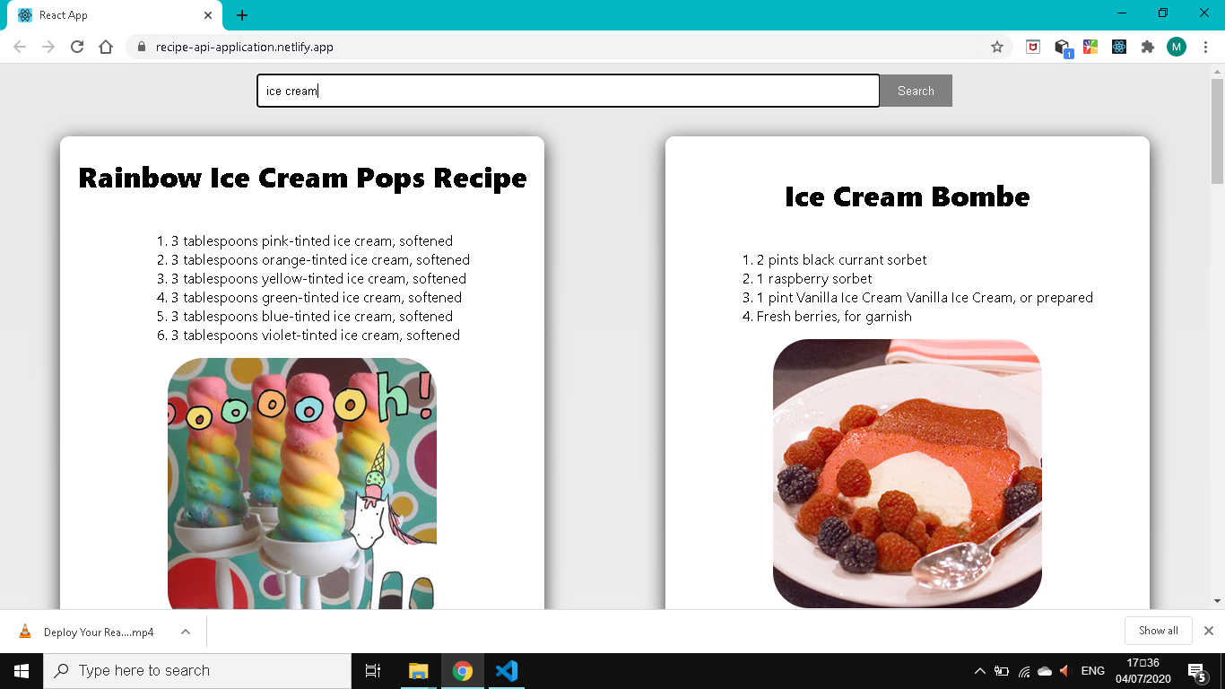The image size is (1225, 689).
Task: Open the taskbar clock showing 04/07/2020
Action: tap(1143, 671)
